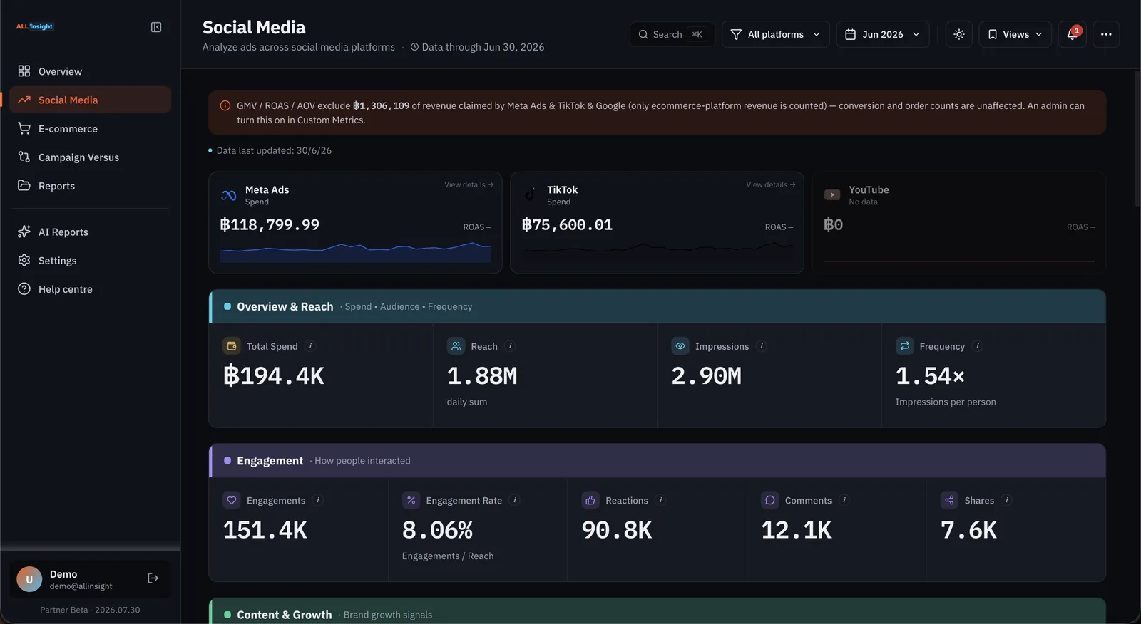Open Help centre
This screenshot has height=624, width=1141.
(x=90, y=289)
